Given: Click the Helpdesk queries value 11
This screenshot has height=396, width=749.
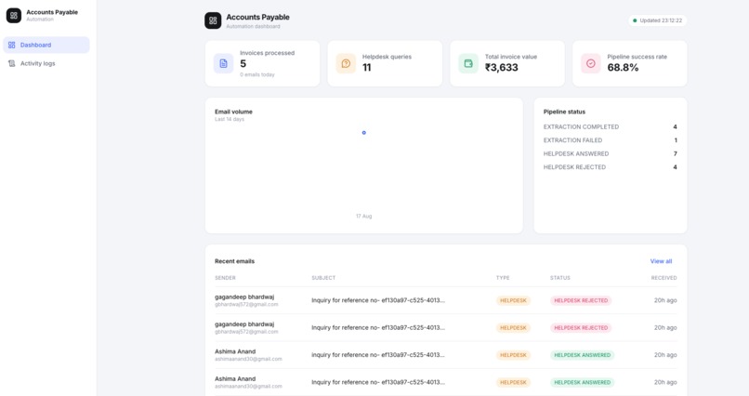Looking at the screenshot, I should point(367,67).
